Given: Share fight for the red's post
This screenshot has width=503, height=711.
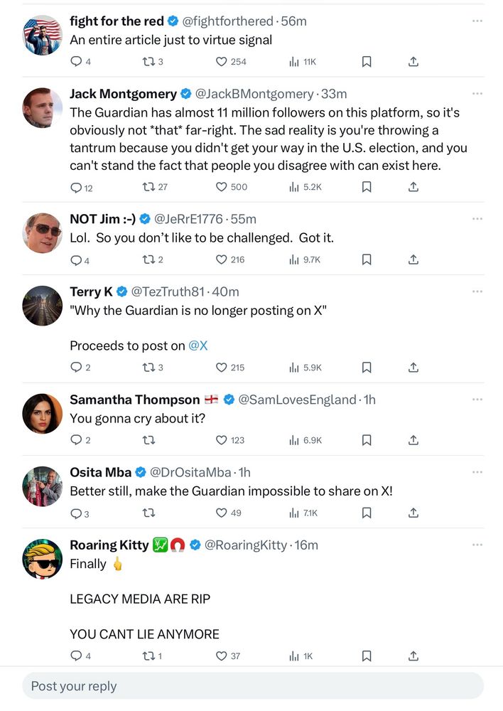Looking at the screenshot, I should click(x=413, y=62).
